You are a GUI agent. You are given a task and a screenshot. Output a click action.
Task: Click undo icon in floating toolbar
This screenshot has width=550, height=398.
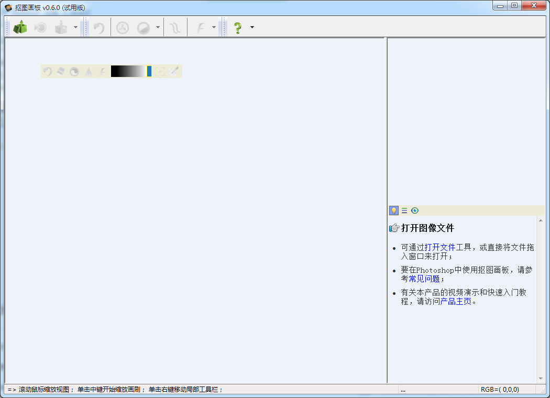[x=47, y=72]
